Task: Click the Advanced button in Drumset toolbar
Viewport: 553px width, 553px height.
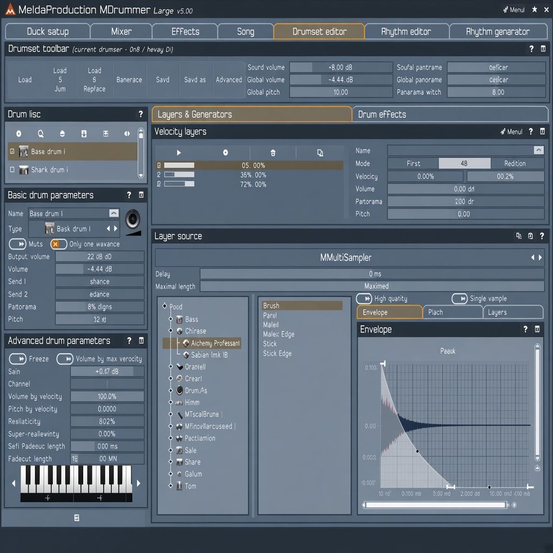Action: coord(229,80)
